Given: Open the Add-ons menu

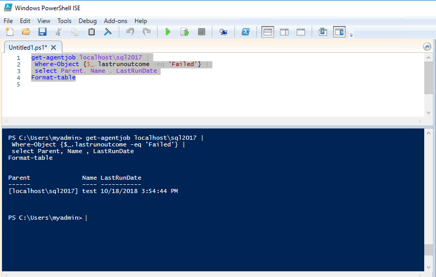Looking at the screenshot, I should [115, 21].
